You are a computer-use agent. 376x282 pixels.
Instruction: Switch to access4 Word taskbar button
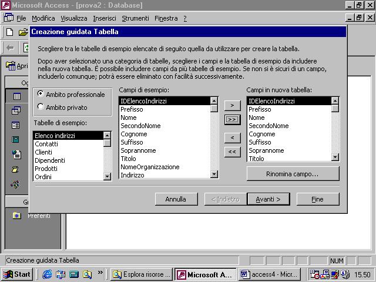click(269, 274)
